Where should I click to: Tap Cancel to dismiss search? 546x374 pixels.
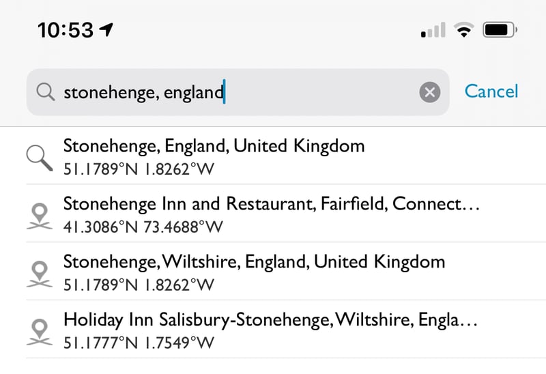click(491, 91)
